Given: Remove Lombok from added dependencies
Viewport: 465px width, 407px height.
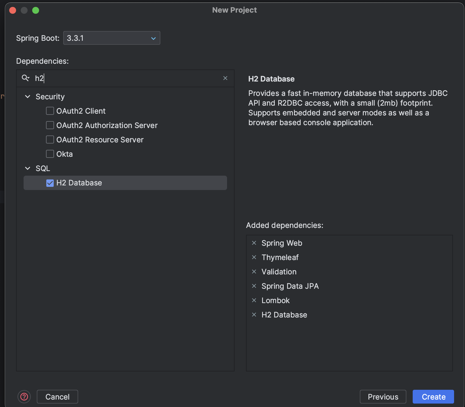Looking at the screenshot, I should click(254, 301).
